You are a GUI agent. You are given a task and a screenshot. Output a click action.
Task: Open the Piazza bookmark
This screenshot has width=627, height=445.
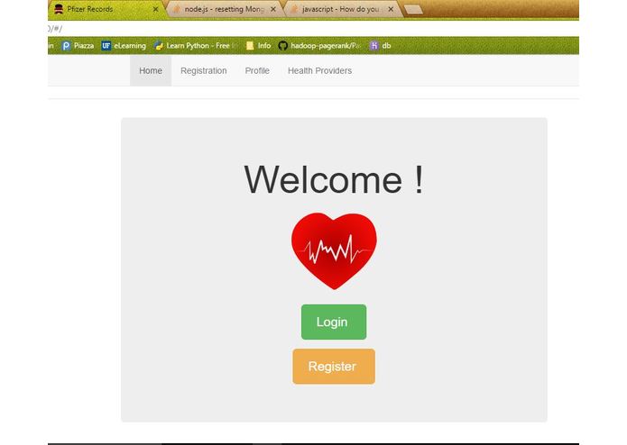78,46
